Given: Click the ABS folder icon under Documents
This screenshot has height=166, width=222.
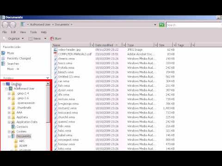Looking at the screenshot, I should pos(16,141).
